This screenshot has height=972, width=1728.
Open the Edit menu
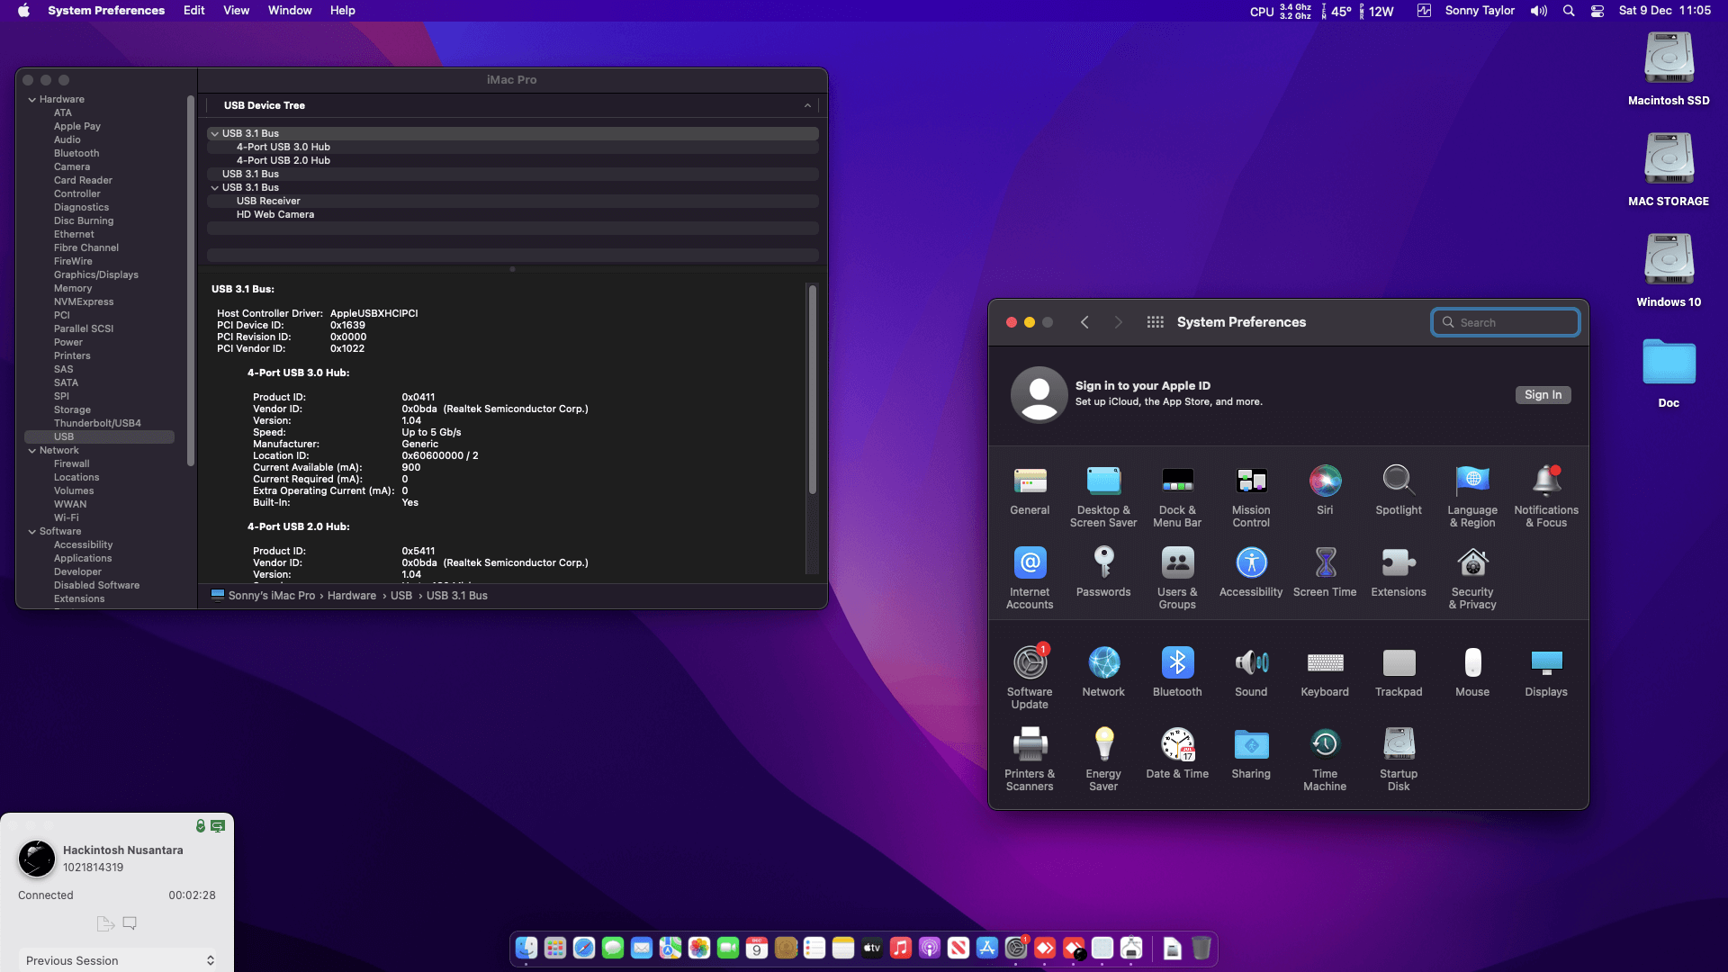coord(193,11)
